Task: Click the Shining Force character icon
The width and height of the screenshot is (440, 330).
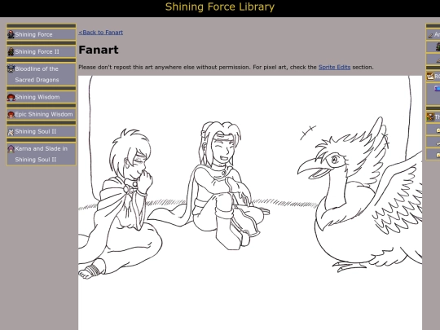Action: tap(11, 34)
